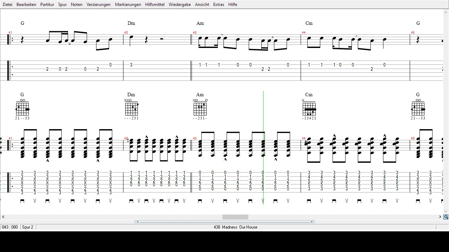Open the Wiedergabe menu

point(180,5)
